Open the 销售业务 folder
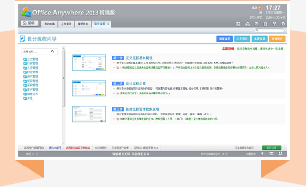The height and width of the screenshot is (187, 306). (32, 94)
